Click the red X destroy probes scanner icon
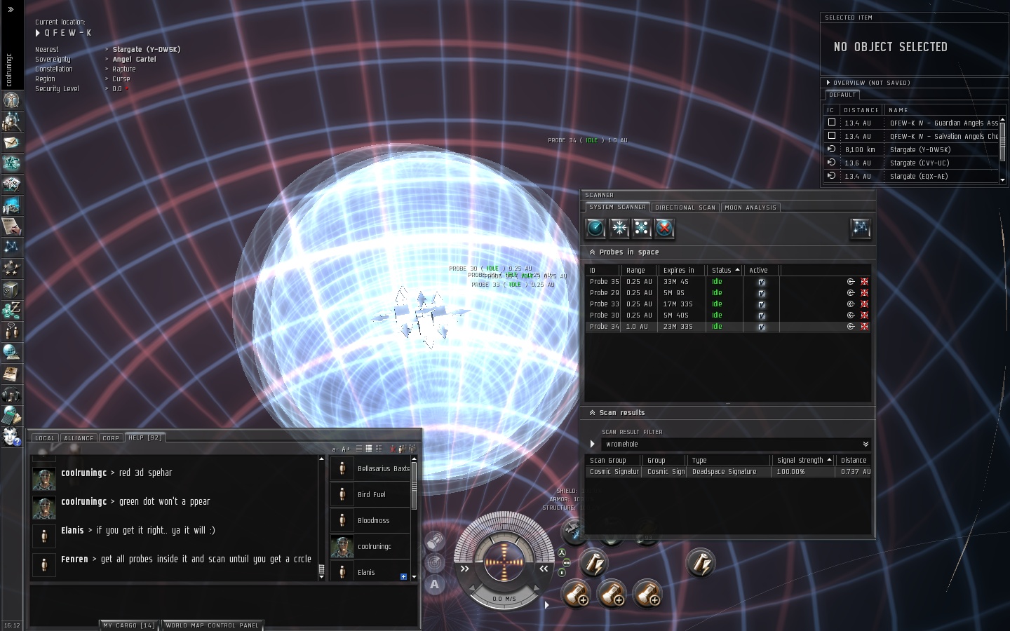Screen dimensions: 1010x631 click(x=664, y=228)
